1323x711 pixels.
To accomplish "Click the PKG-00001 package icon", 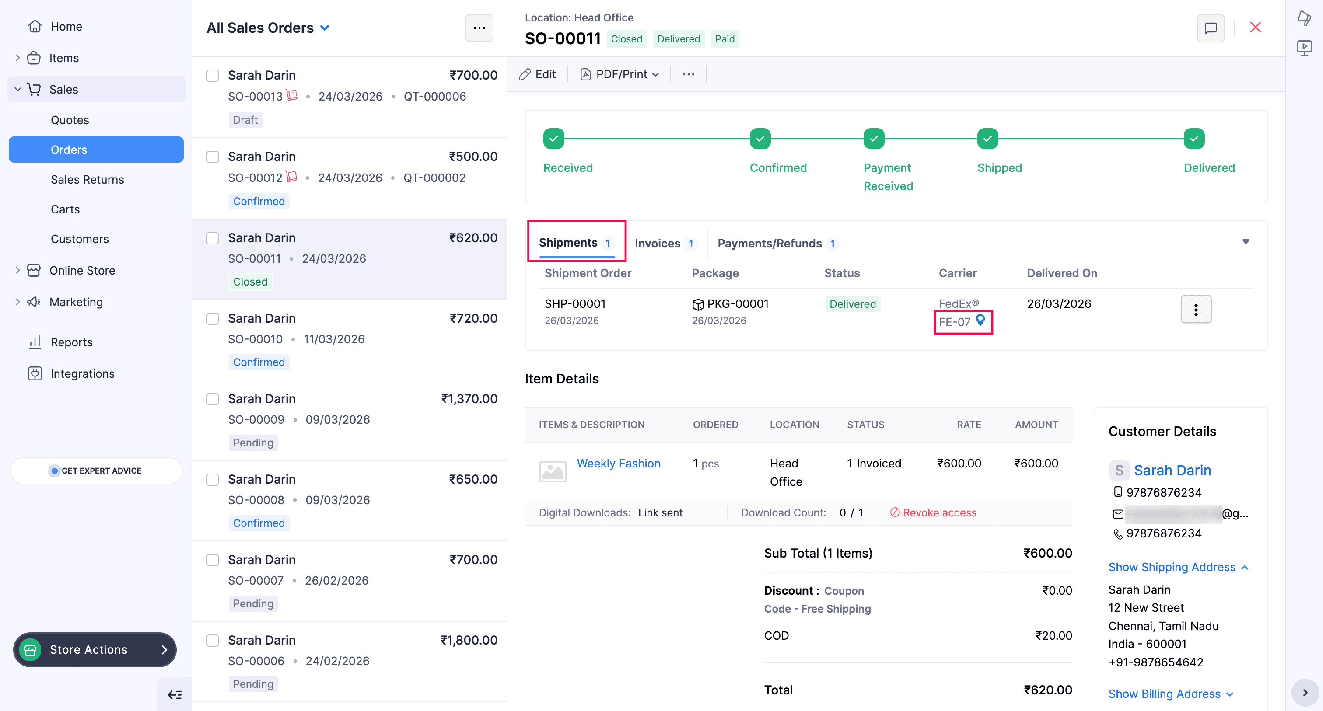I will (x=697, y=304).
